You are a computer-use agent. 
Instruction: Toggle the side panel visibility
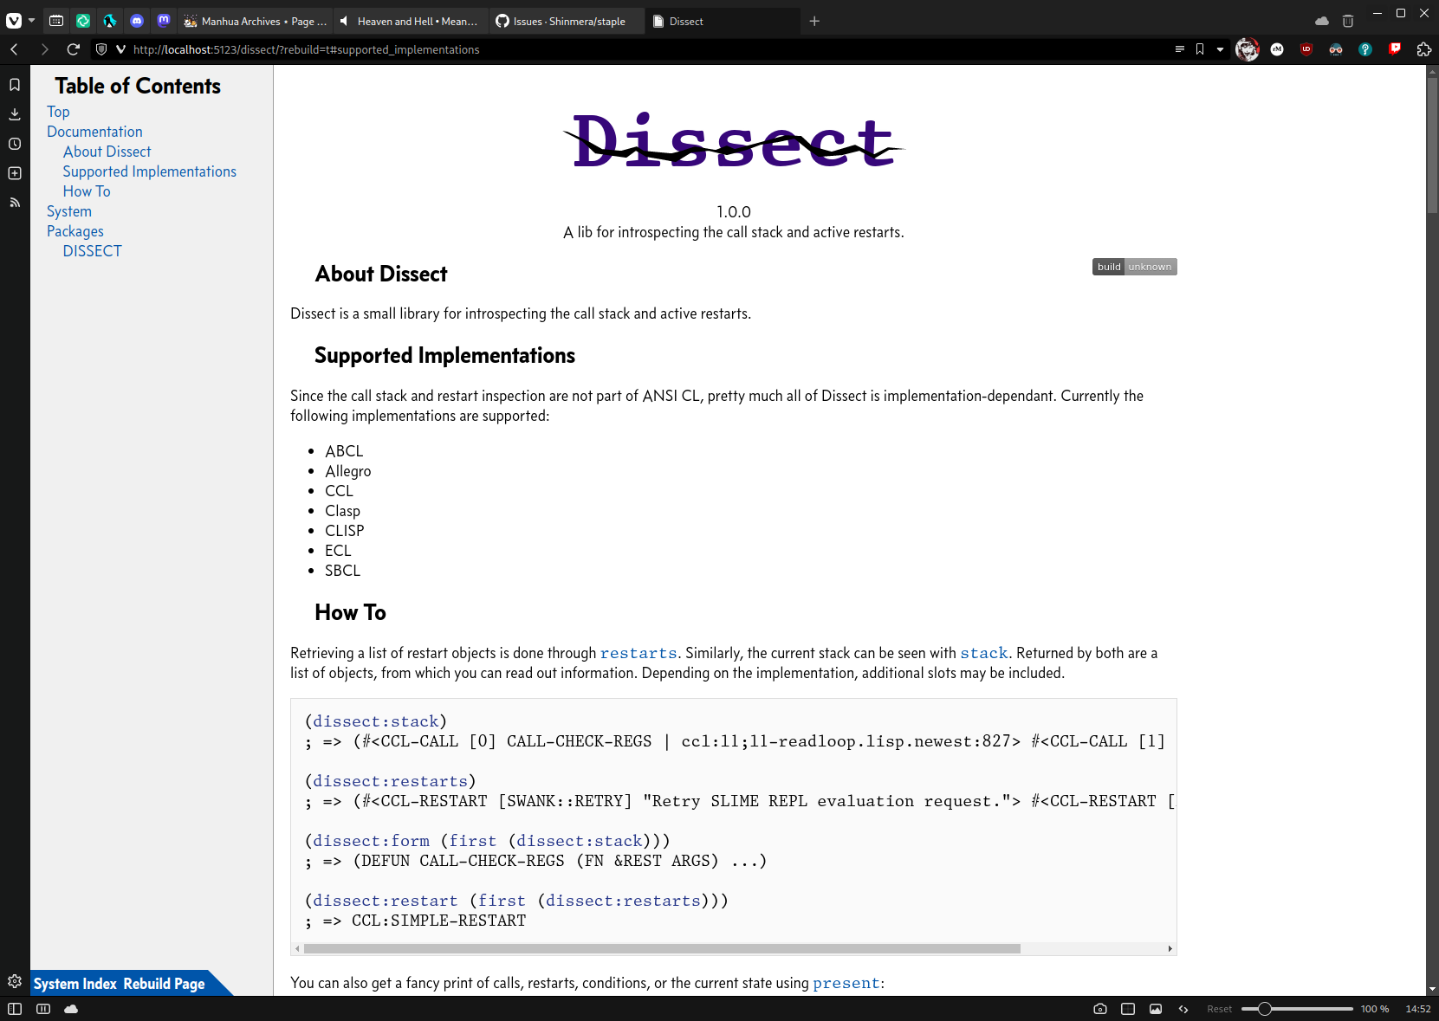pyautogui.click(x=15, y=1009)
